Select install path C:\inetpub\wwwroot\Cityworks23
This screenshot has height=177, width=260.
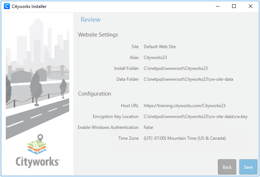(176, 68)
